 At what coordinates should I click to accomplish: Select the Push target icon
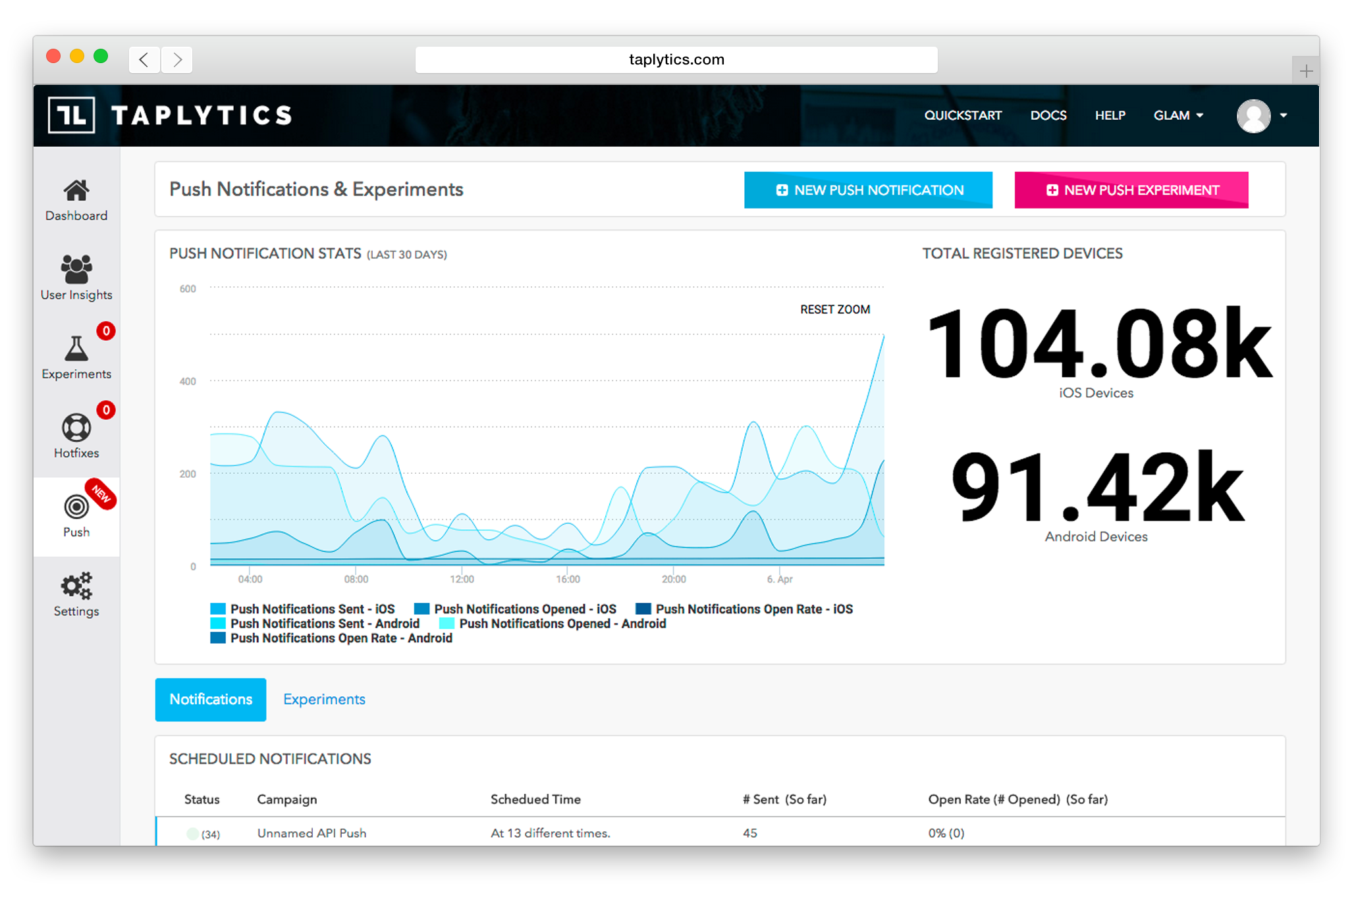click(76, 507)
